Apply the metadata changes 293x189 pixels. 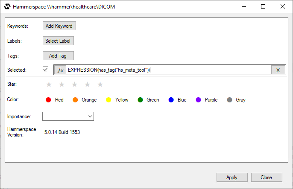232,177
